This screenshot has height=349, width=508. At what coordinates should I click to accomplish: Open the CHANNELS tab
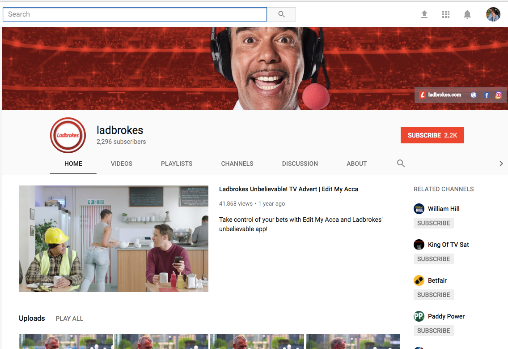237,164
